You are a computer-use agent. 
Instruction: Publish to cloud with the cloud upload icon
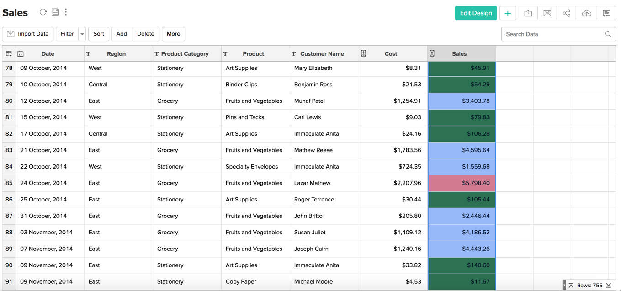click(586, 13)
